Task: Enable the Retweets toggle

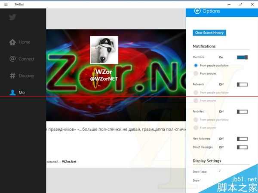Action: tap(242, 84)
